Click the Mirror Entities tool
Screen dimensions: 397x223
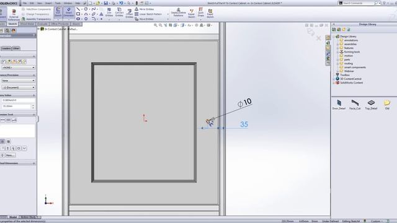coord(145,9)
